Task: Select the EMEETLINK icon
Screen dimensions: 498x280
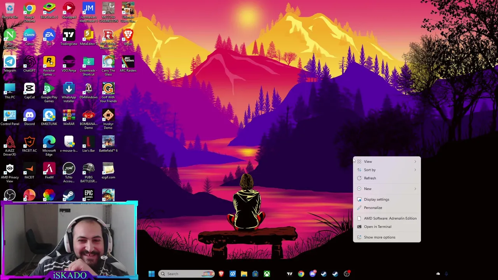Action: click(x=49, y=118)
